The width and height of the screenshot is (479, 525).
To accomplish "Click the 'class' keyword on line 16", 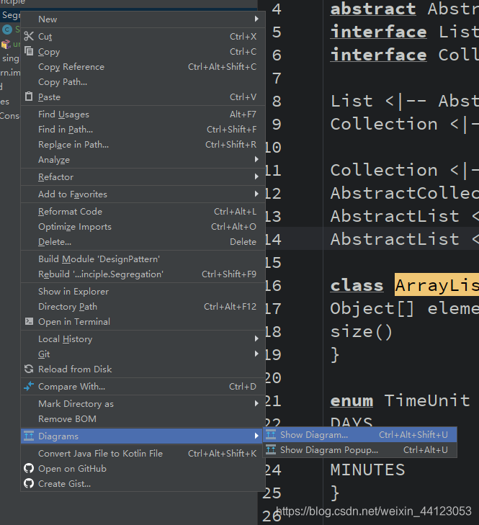I will [x=357, y=285].
